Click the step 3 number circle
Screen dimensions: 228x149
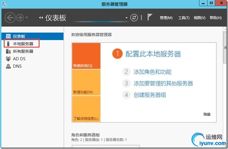click(x=126, y=83)
